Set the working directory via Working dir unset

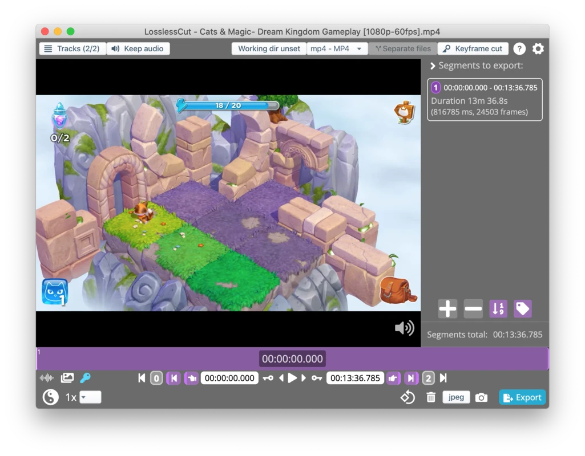coord(269,49)
